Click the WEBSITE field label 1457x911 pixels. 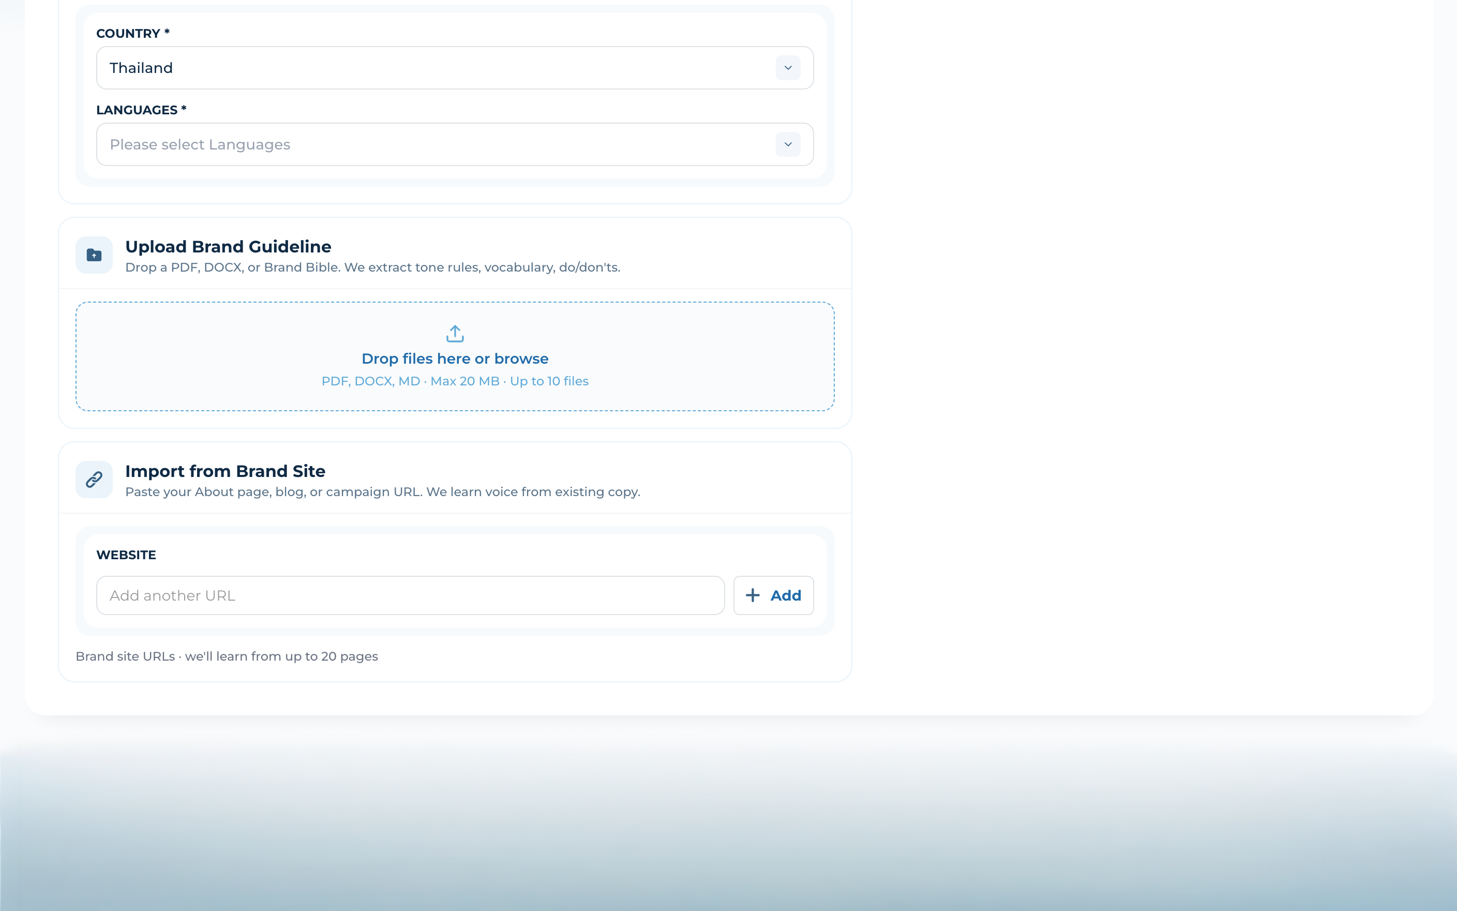126,555
